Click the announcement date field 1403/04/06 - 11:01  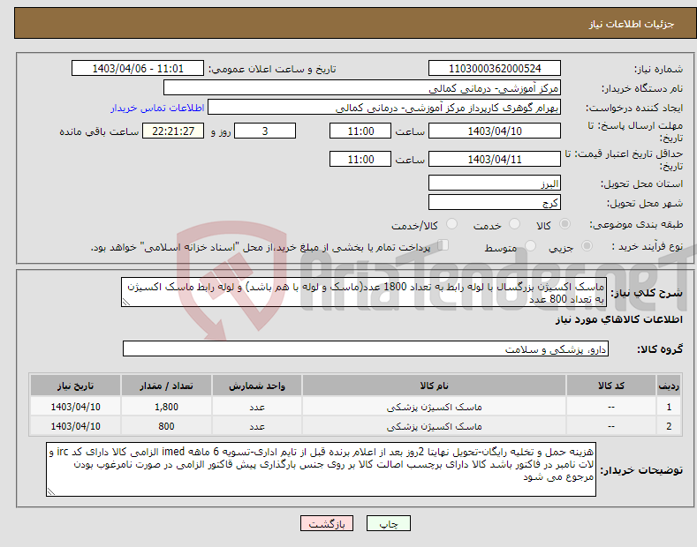(137, 69)
